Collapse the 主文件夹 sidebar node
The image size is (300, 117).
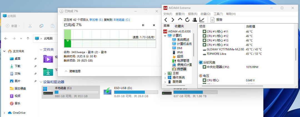pos(4,51)
